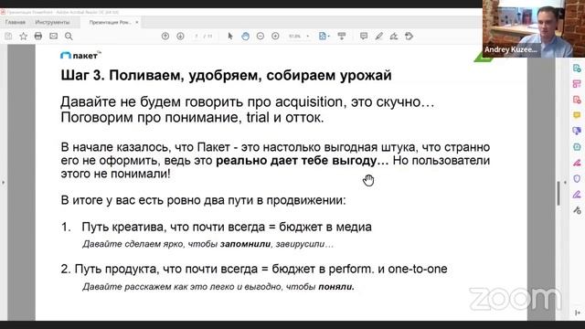
Task: Open the red Create PDF tool in the right pane
Action: pyautogui.click(x=577, y=100)
